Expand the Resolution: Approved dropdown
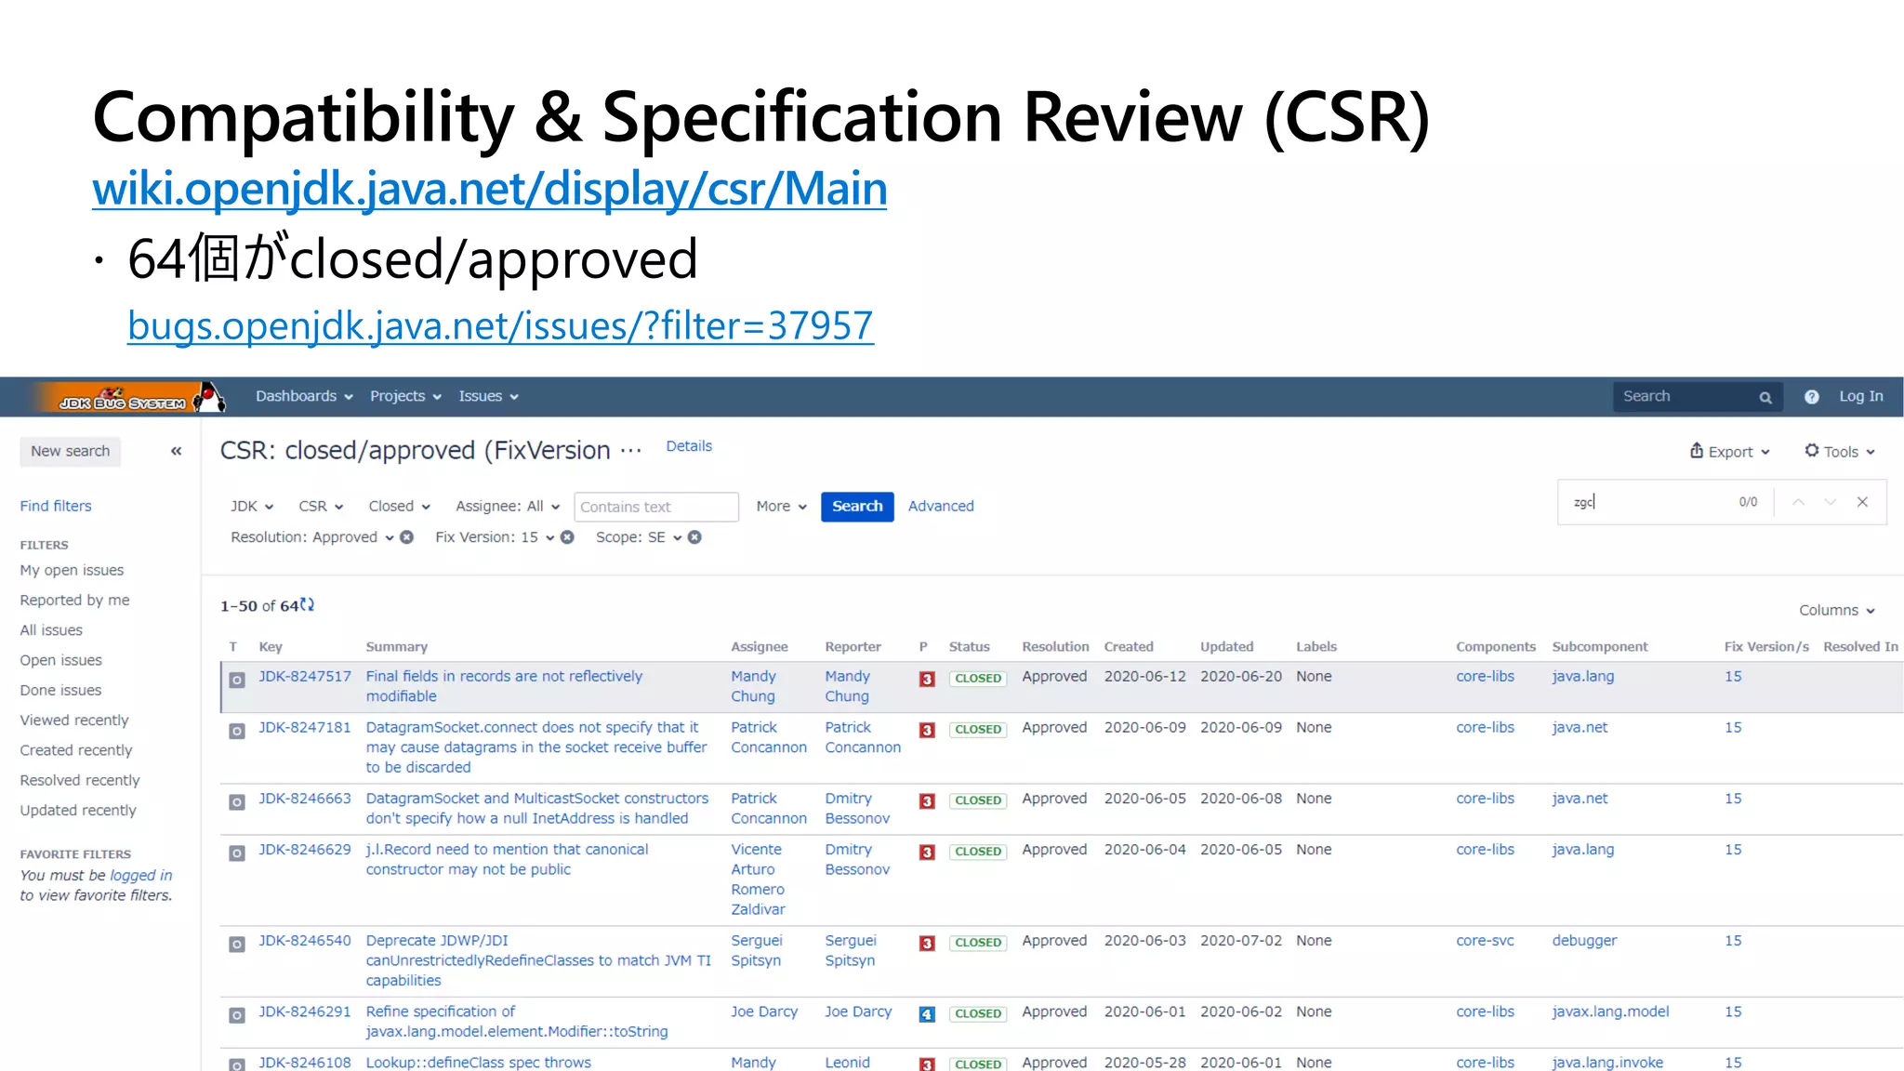 point(312,537)
